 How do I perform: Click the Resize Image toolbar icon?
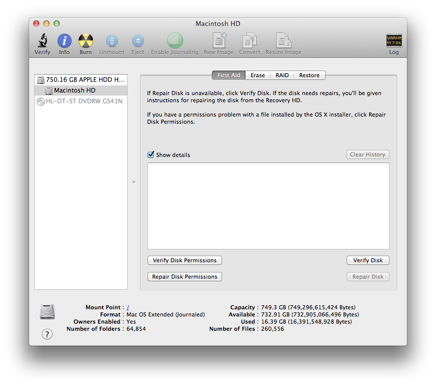coord(283,40)
